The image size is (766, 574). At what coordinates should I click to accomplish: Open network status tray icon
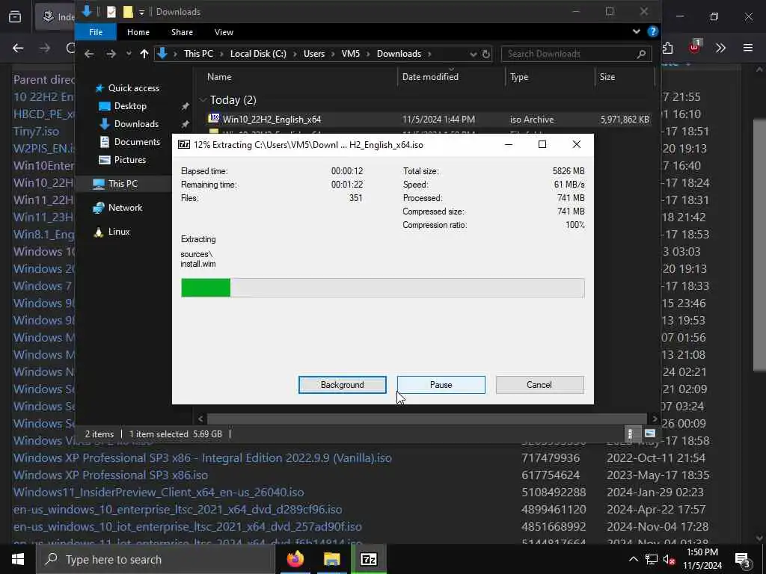652,559
